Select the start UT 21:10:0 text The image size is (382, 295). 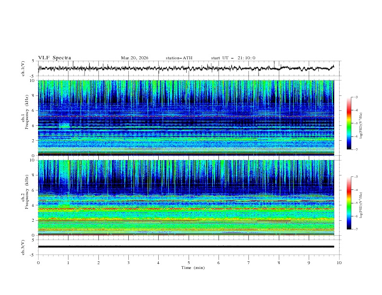(233, 58)
